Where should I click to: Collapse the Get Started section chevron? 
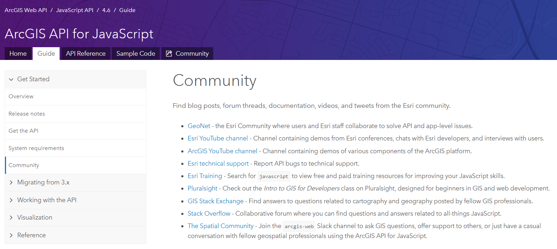tap(11, 79)
